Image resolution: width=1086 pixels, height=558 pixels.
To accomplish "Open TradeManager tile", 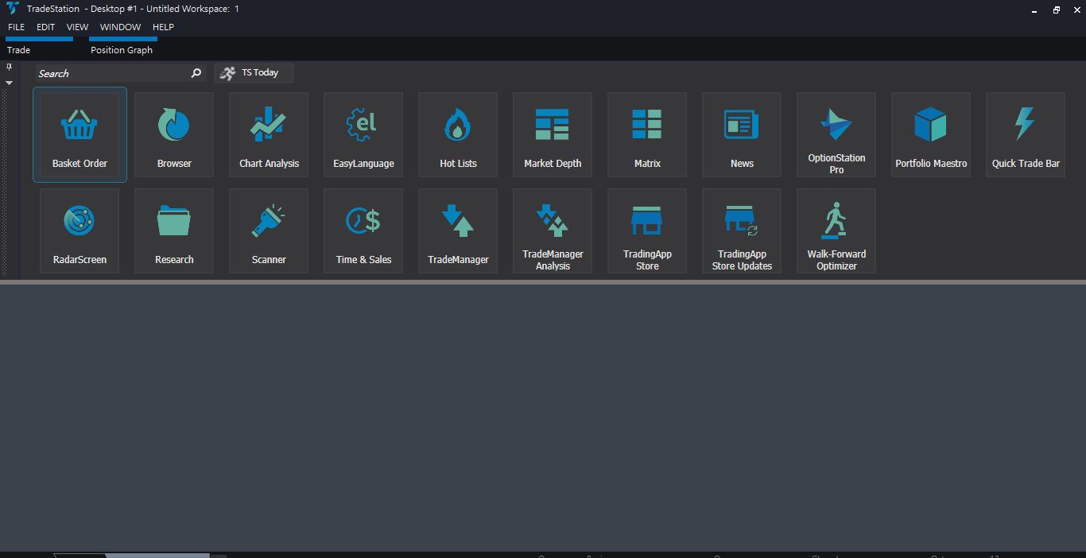I will (x=458, y=231).
